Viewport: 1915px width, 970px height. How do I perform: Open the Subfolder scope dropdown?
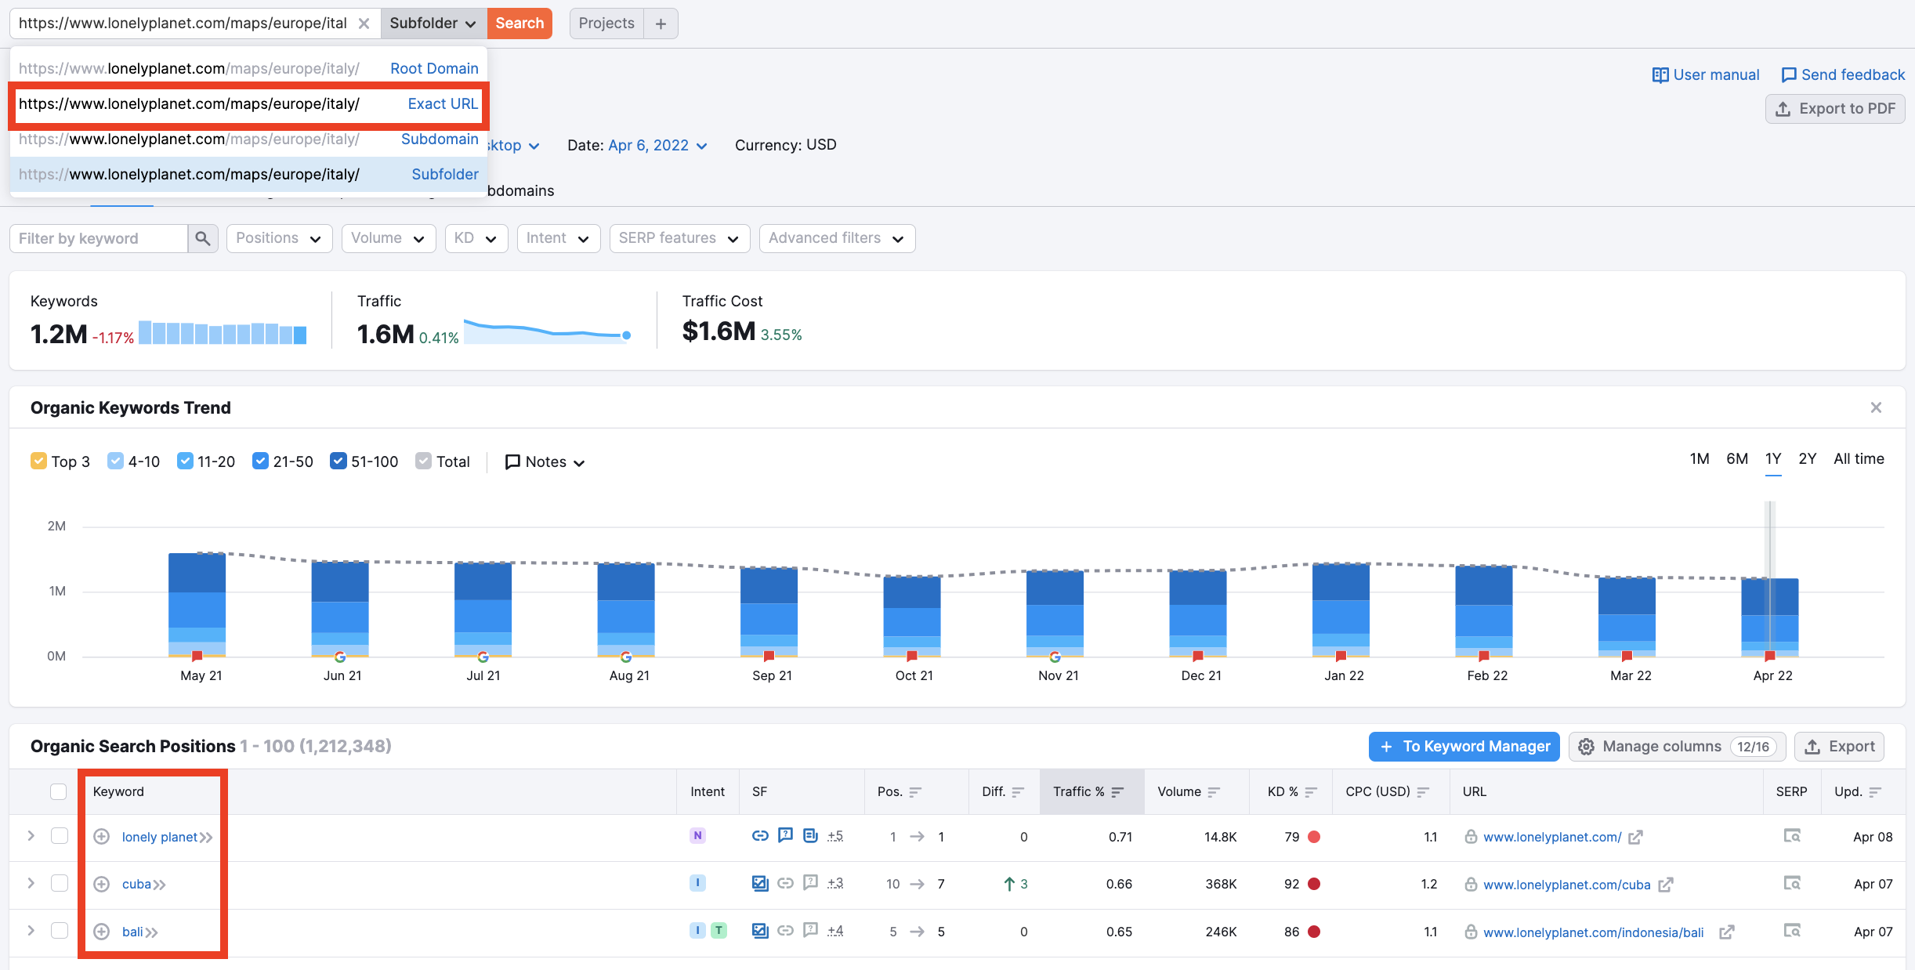point(433,24)
